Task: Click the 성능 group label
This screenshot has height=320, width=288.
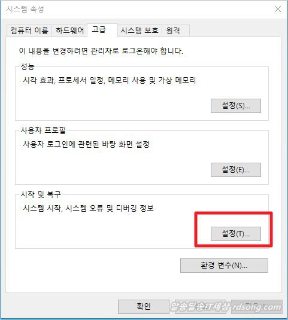Action: [28, 66]
